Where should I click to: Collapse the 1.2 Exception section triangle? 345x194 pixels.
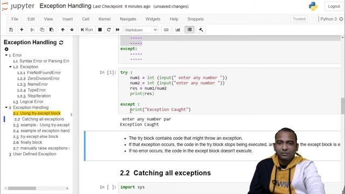tap(10, 67)
